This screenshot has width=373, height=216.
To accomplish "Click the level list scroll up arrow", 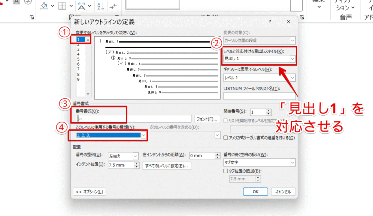I will (x=88, y=40).
